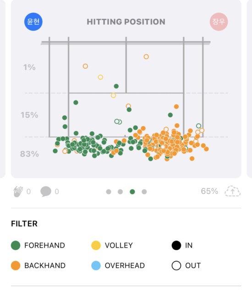
Task: Click the green forehand color swatch
Action: [x=16, y=245]
